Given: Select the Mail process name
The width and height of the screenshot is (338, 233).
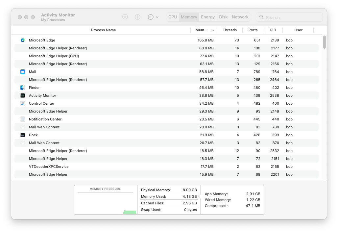Looking at the screenshot, I should point(33,72).
